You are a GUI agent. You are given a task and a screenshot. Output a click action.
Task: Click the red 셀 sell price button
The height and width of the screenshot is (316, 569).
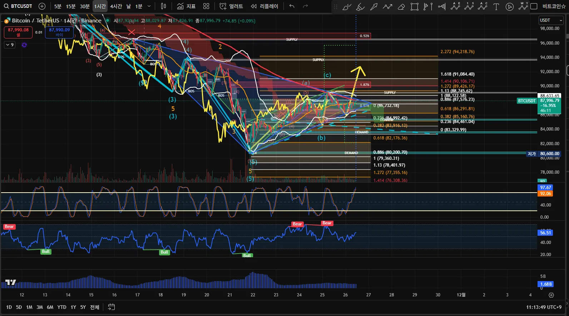click(x=18, y=32)
